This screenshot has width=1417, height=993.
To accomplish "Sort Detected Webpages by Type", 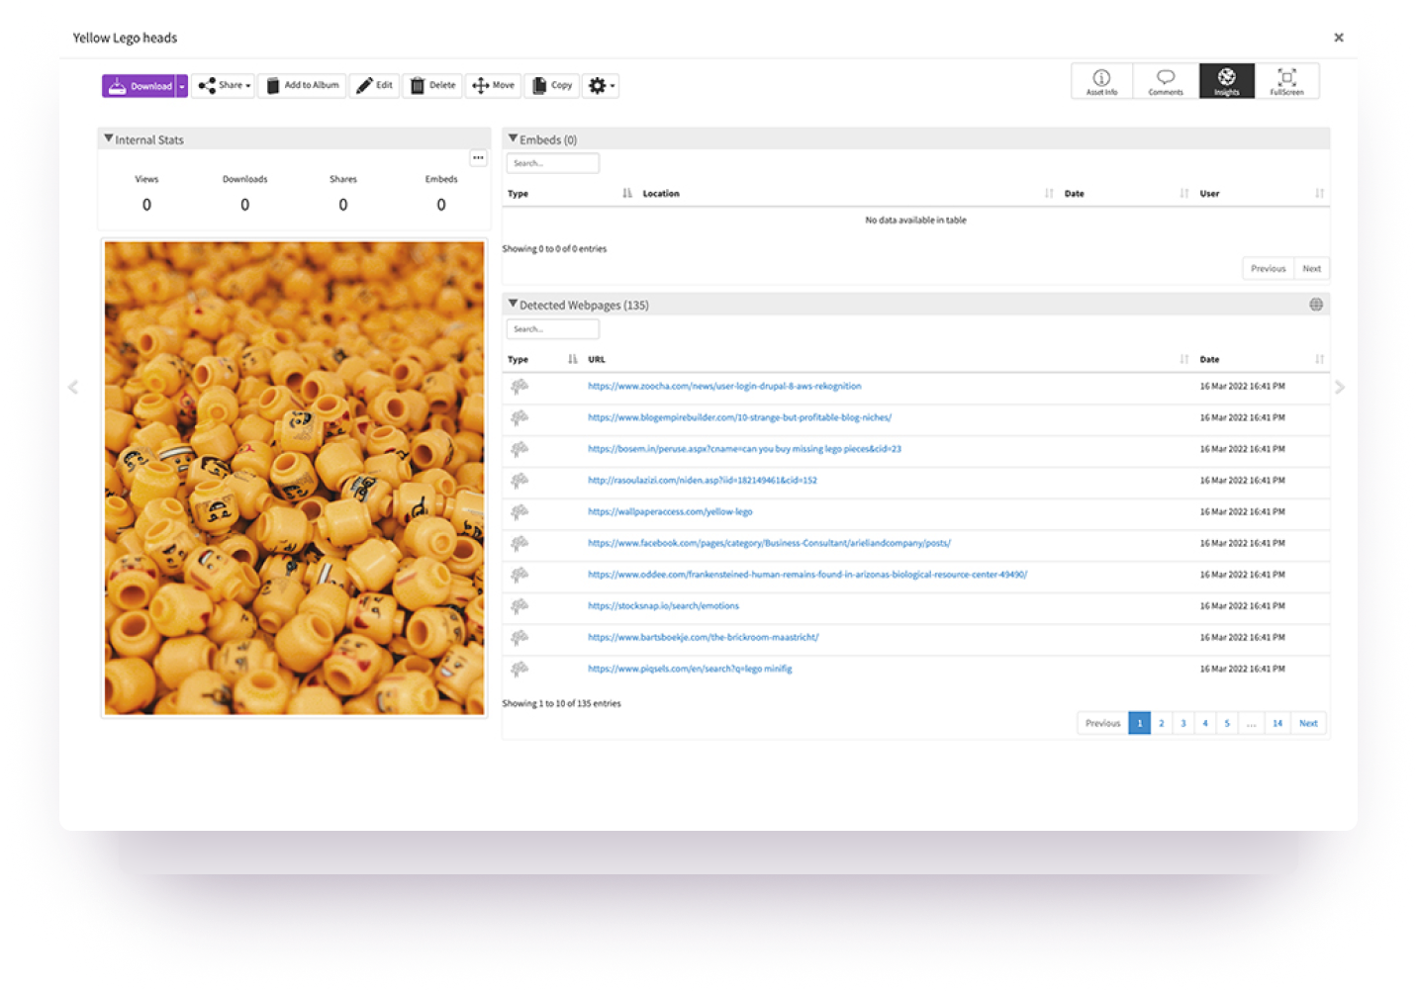I will (x=542, y=360).
